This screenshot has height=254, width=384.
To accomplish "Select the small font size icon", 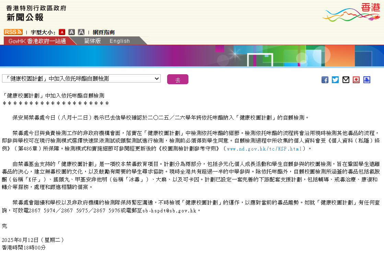I will pos(62,32).
